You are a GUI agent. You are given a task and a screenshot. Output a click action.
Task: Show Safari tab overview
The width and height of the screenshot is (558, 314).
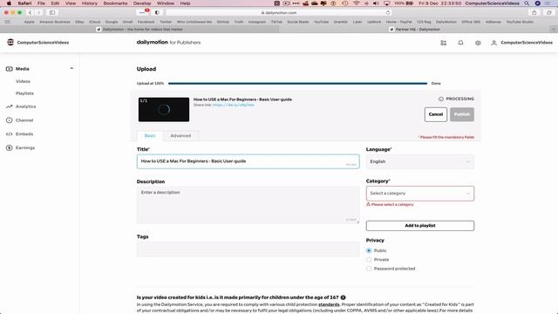(548, 12)
